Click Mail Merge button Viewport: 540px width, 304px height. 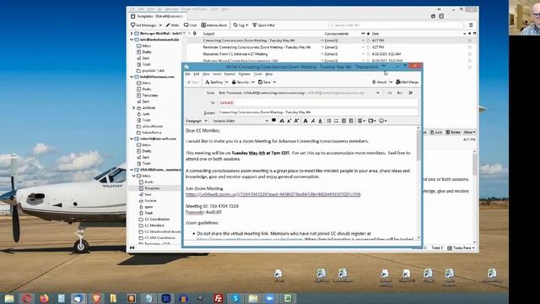tap(407, 82)
